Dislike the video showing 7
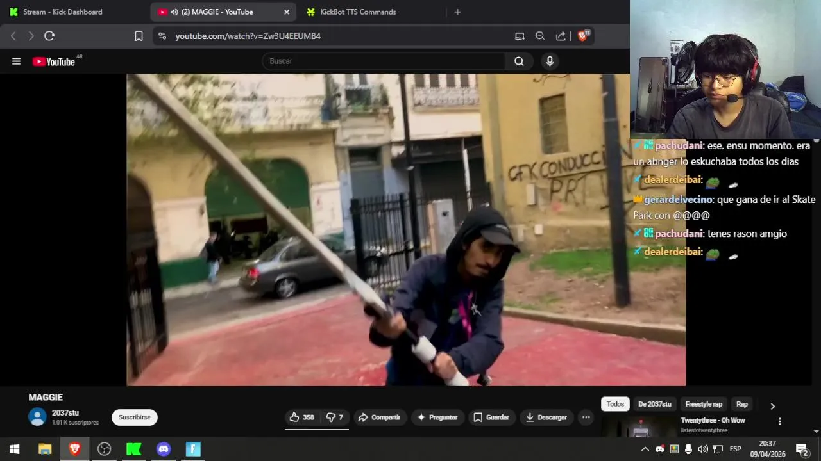Viewport: 821px width, 461px height. click(x=334, y=417)
